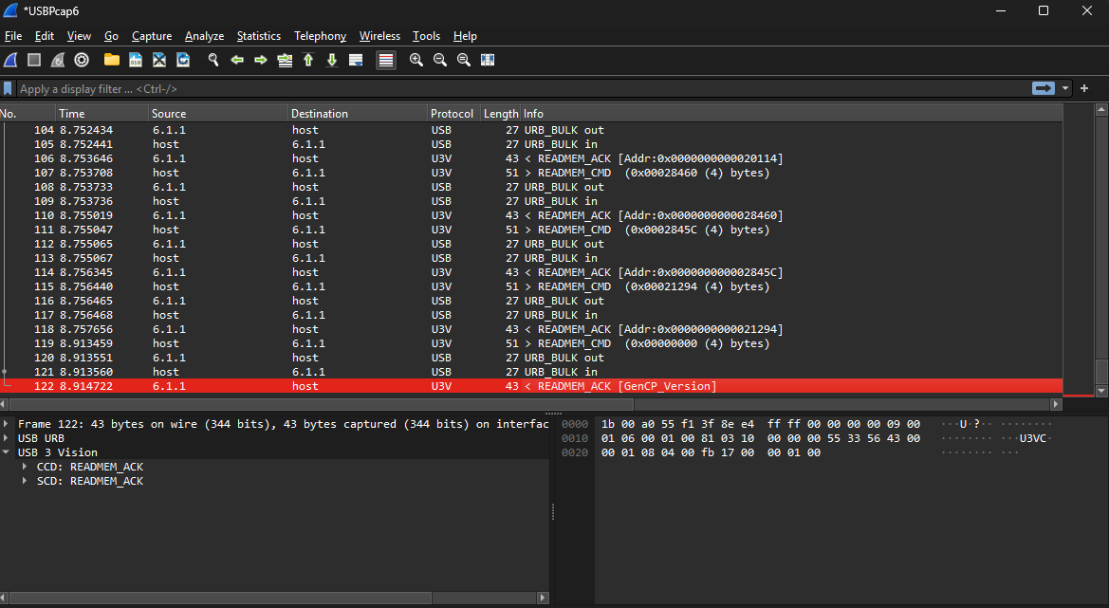This screenshot has height=608, width=1109.
Task: Zoom in the main window text
Action: [x=416, y=60]
